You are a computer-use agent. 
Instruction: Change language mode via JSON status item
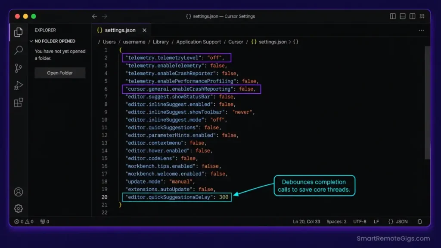(x=398, y=222)
